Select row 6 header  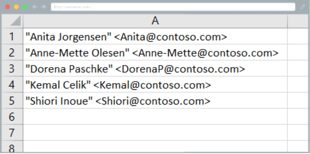click(12, 117)
